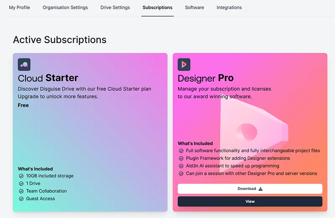This screenshot has height=218, width=335.
Task: Click check icon beside Full software functionality
Action: point(181,151)
